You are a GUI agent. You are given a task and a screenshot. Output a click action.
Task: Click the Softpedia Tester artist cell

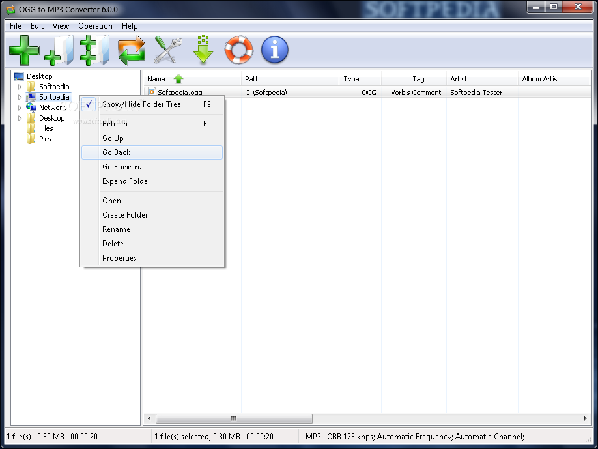[x=476, y=93]
